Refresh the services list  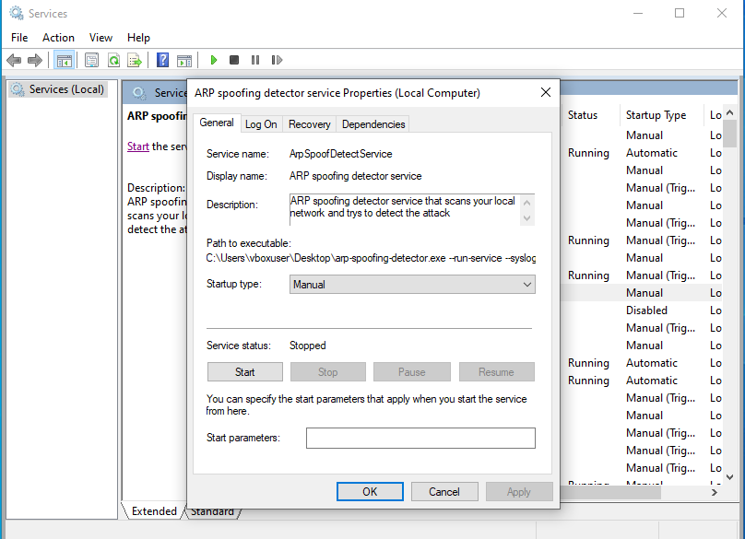click(x=114, y=60)
